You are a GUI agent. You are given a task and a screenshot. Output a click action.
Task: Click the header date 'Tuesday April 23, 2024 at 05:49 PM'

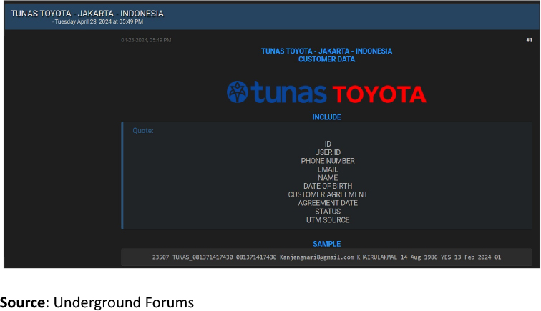coord(99,21)
